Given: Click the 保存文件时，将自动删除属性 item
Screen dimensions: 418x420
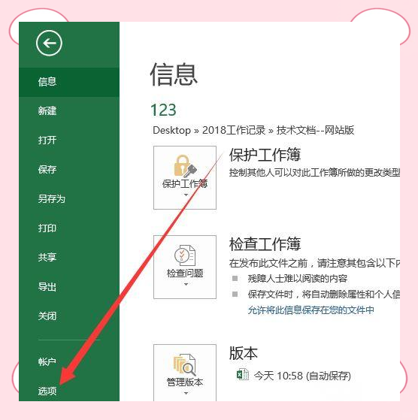Looking at the screenshot, I should 324,295.
